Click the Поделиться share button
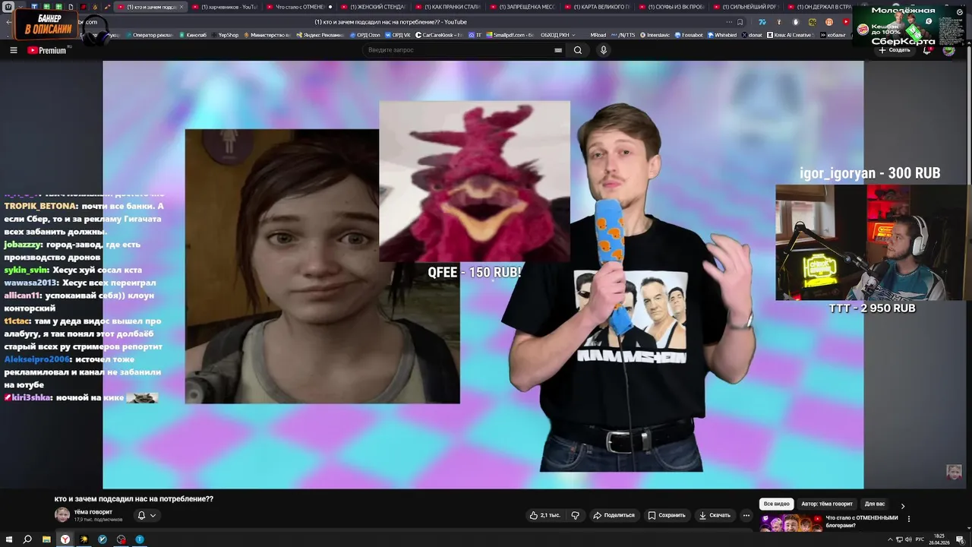This screenshot has height=547, width=972. (614, 515)
